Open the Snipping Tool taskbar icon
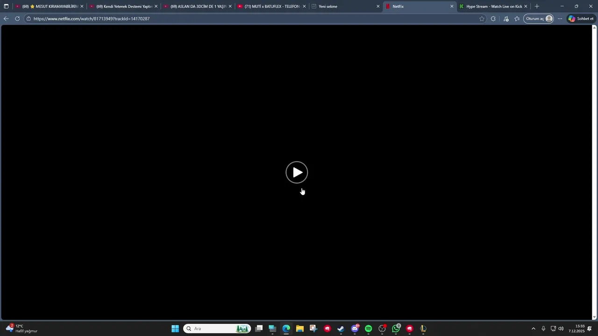This screenshot has height=336, width=598. 313,329
